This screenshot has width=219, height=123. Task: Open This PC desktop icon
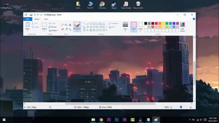tap(90, 5)
